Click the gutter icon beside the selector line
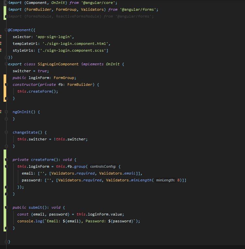The image size is (245, 249). [1, 37]
